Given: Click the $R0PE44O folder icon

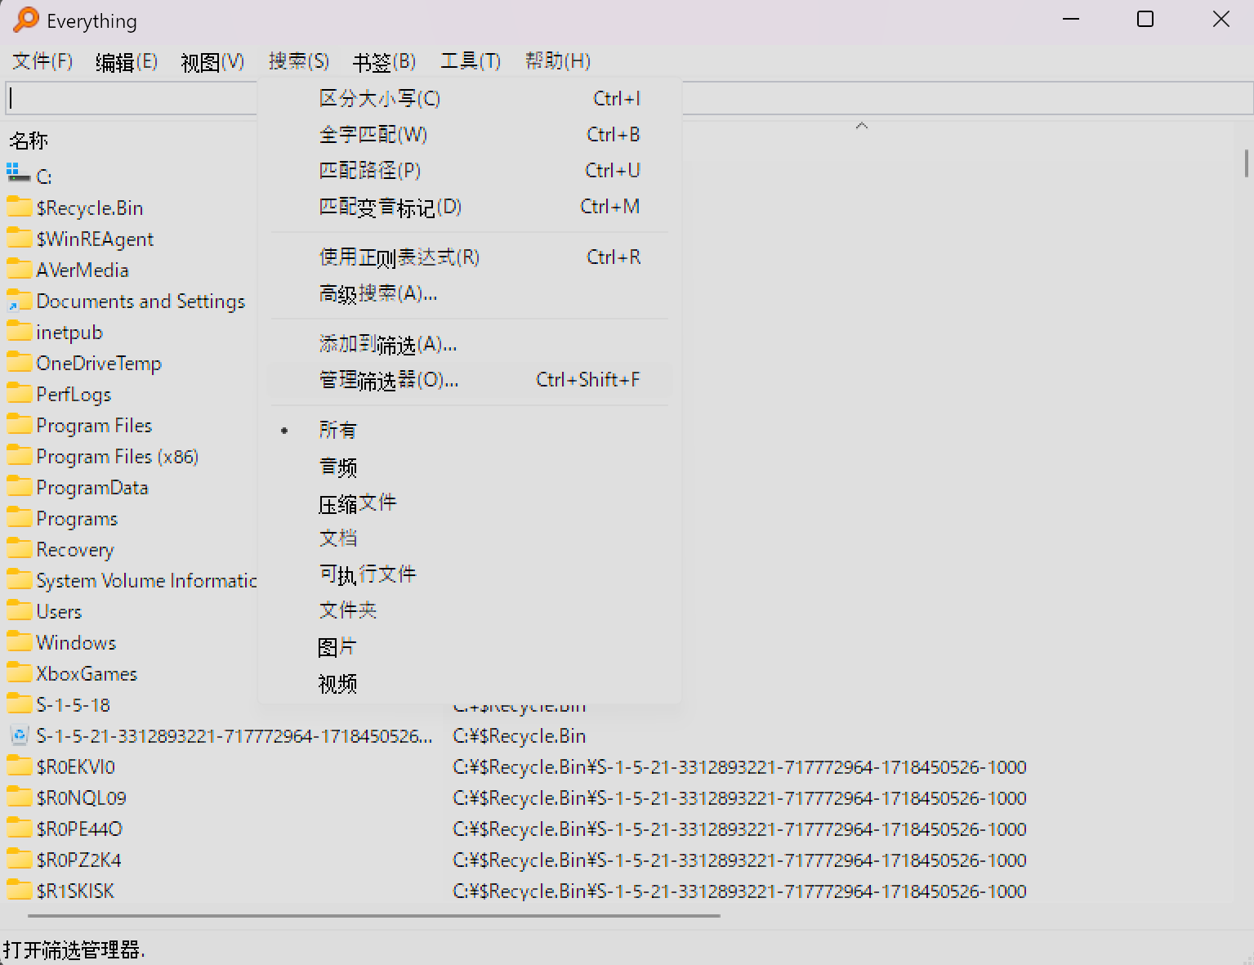Looking at the screenshot, I should [x=19, y=827].
